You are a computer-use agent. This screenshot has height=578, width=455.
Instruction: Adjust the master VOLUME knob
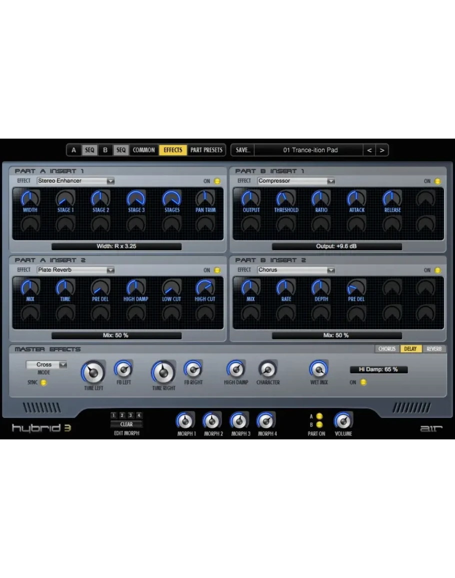click(343, 420)
